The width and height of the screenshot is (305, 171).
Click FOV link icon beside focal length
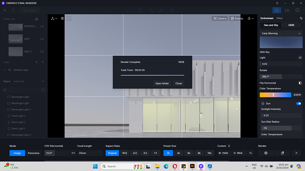click(x=73, y=153)
